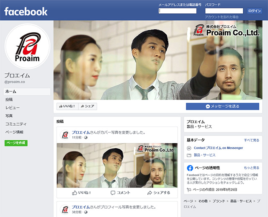Open コミュニティ in the sidebar
The image size is (268, 217).
16,124
